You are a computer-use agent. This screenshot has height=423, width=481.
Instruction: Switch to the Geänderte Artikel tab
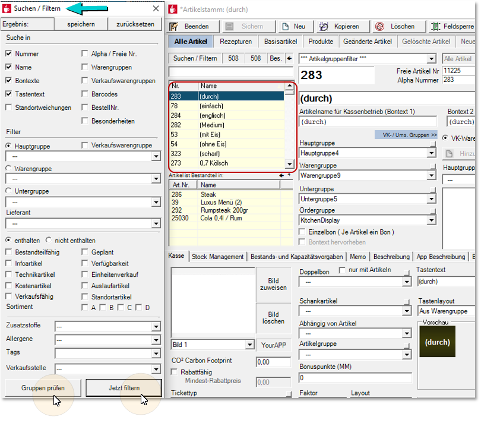pyautogui.click(x=367, y=42)
